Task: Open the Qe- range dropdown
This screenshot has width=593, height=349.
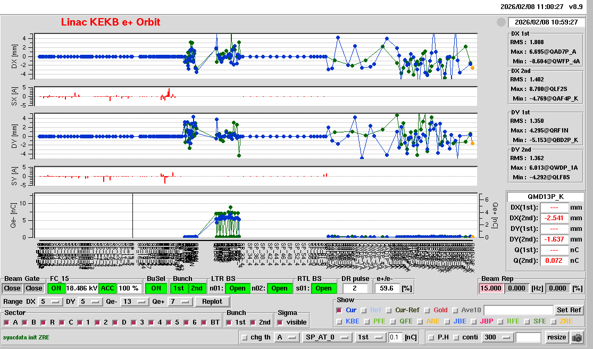Action: pos(135,302)
